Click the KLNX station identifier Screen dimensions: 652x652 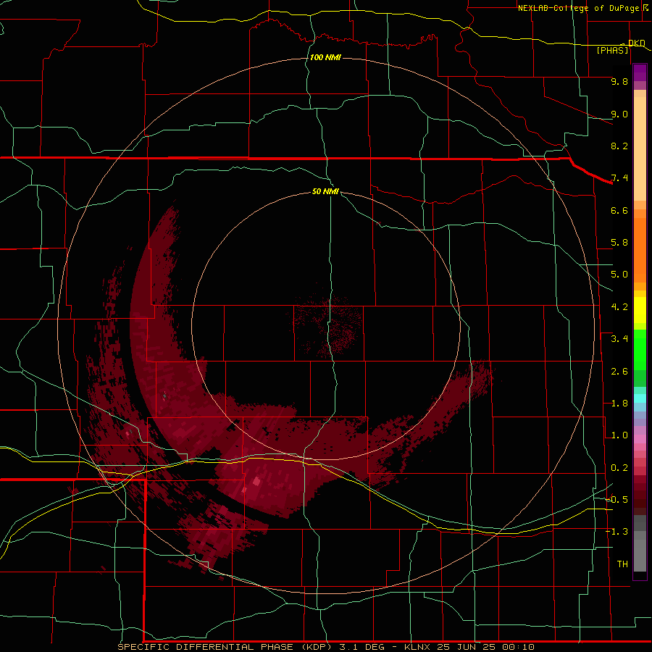click(417, 647)
